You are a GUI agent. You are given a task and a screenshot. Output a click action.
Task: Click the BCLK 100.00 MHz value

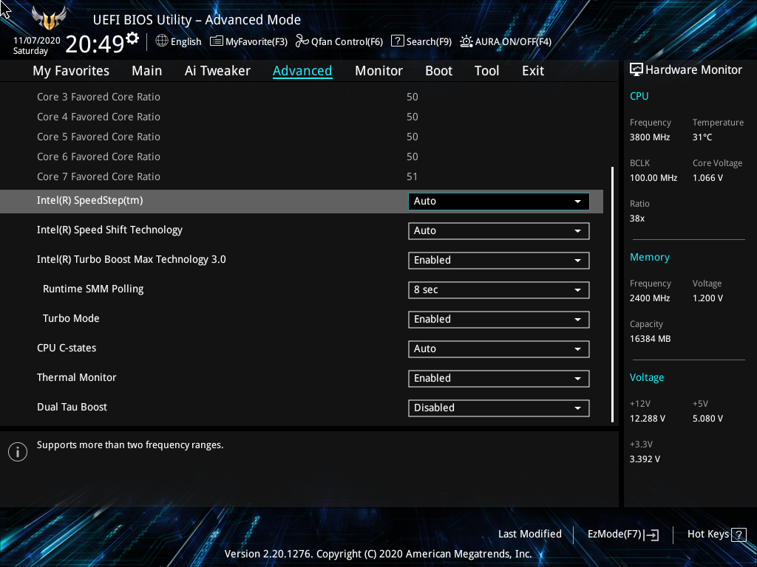pyautogui.click(x=654, y=178)
